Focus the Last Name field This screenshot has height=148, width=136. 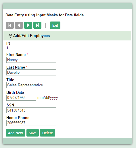pyautogui.click(x=31, y=73)
